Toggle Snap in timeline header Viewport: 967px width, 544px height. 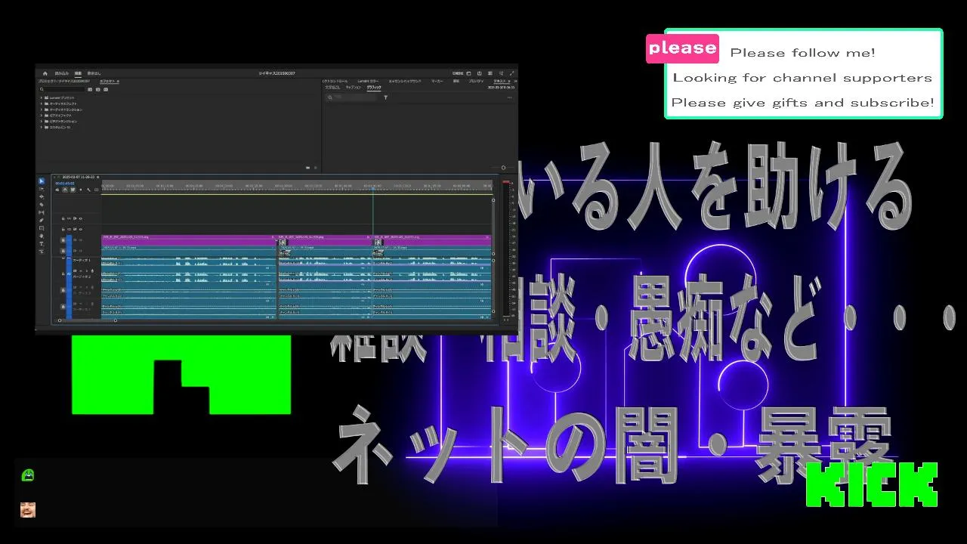65,190
